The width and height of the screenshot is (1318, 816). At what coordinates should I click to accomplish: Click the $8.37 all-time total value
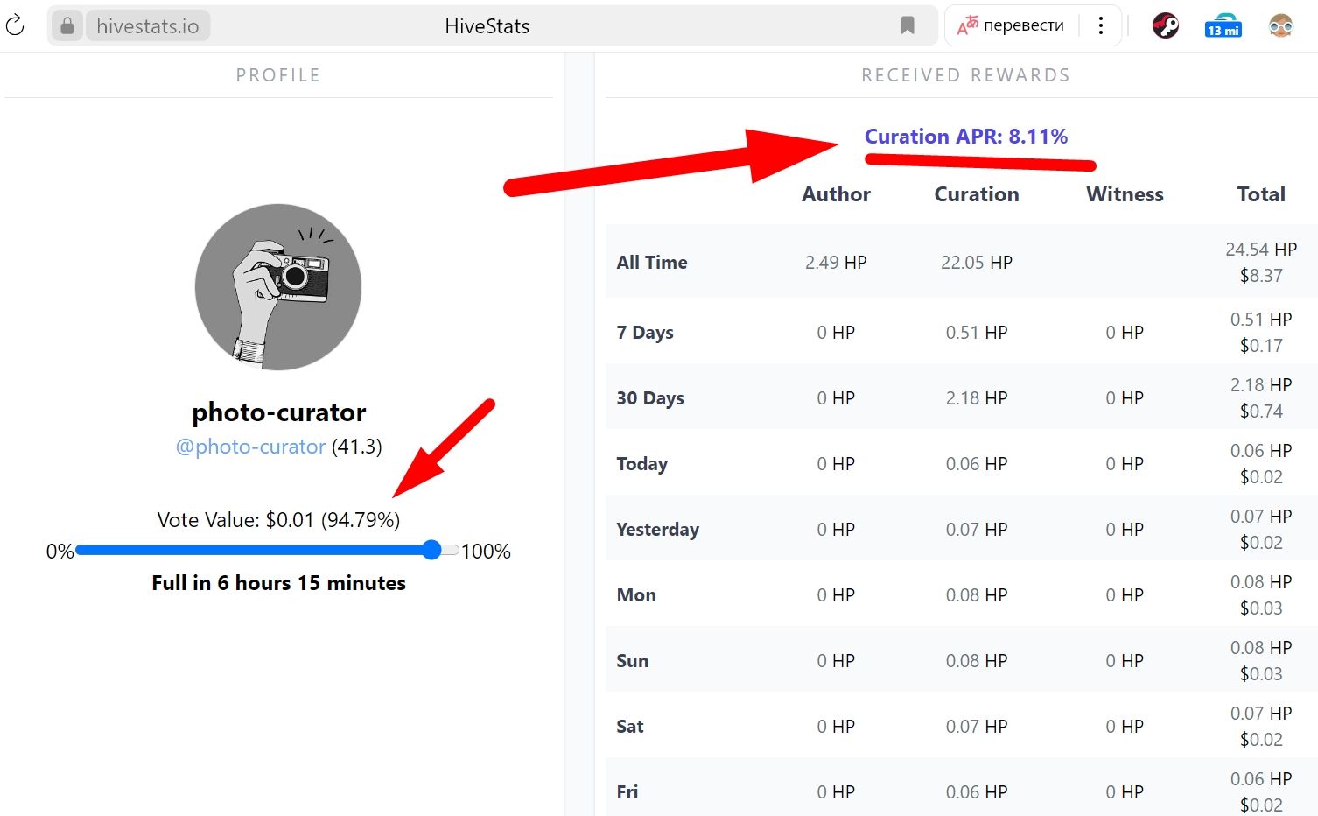tap(1261, 276)
